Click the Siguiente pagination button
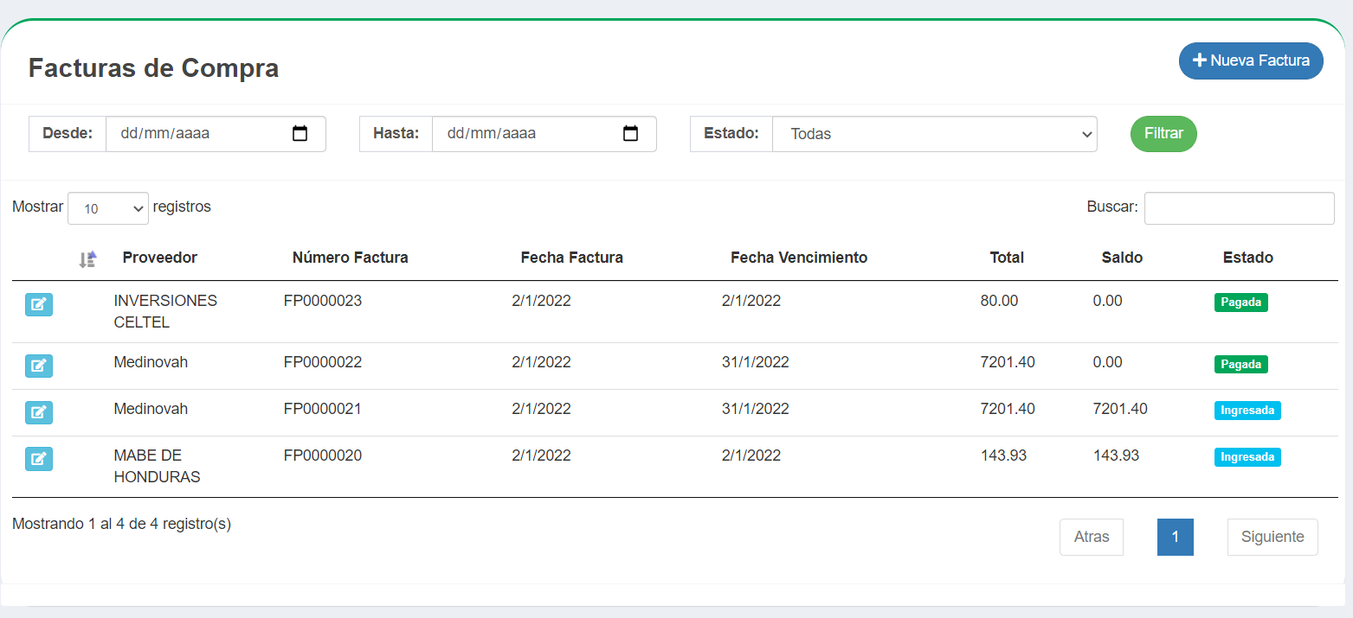 tap(1272, 537)
